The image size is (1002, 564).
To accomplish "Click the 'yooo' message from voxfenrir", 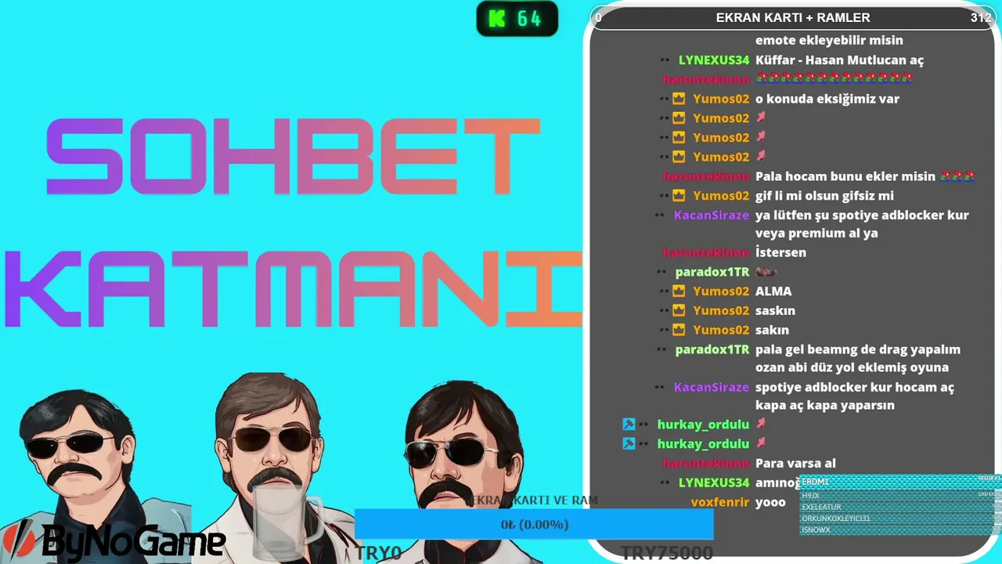I will tap(770, 502).
